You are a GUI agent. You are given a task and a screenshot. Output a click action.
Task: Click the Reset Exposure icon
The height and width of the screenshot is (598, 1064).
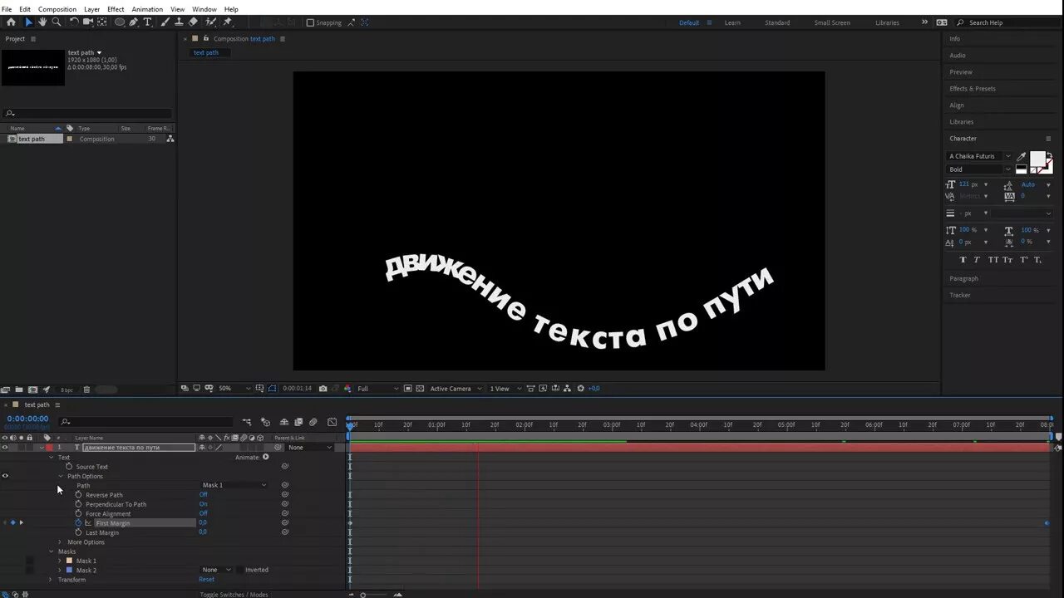[x=580, y=389]
